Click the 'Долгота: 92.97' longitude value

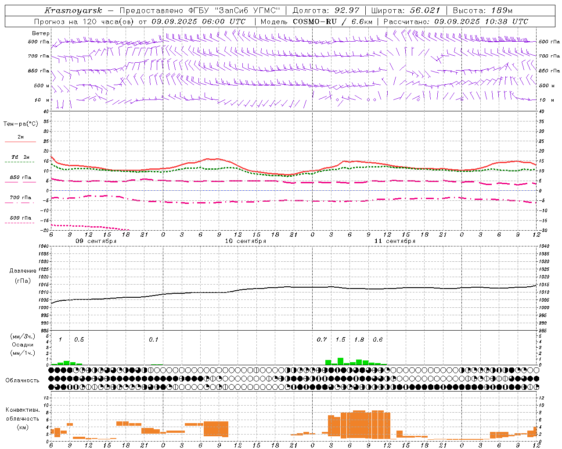point(326,11)
